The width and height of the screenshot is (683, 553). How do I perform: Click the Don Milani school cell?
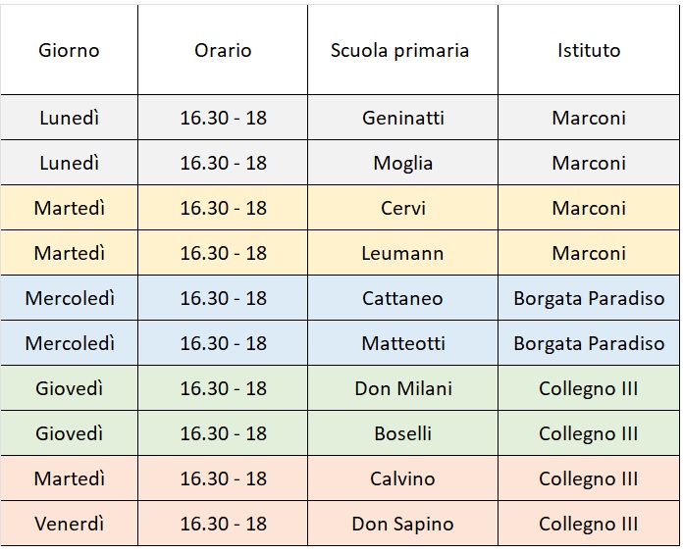[402, 388]
